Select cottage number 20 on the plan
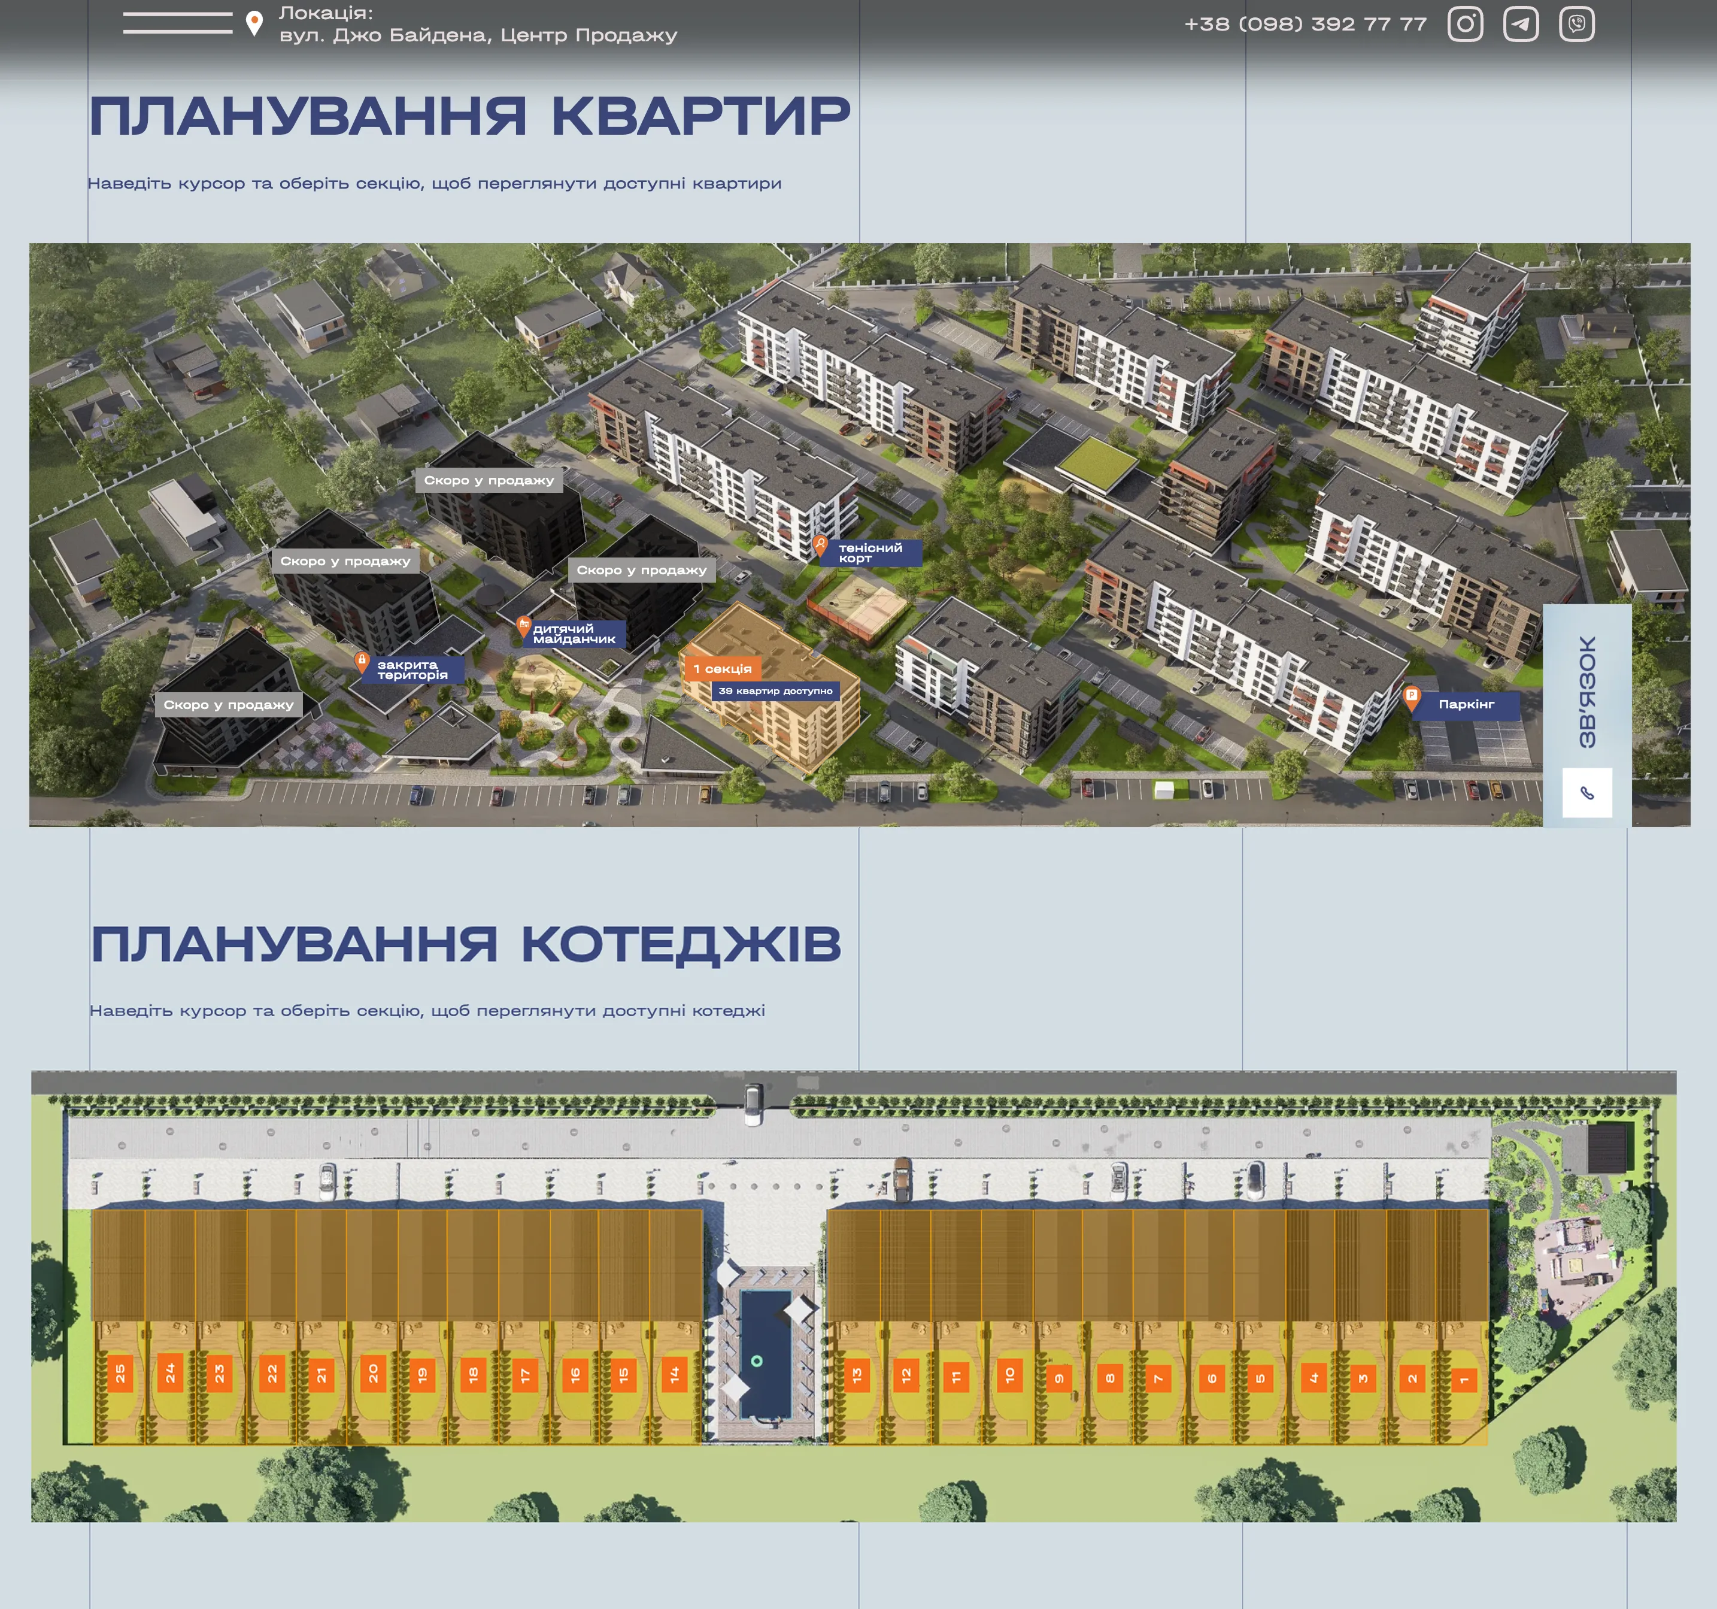 coord(373,1373)
